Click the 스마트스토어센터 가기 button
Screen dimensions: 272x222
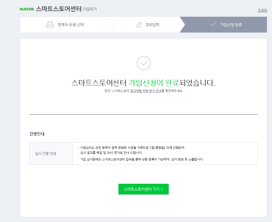143,189
